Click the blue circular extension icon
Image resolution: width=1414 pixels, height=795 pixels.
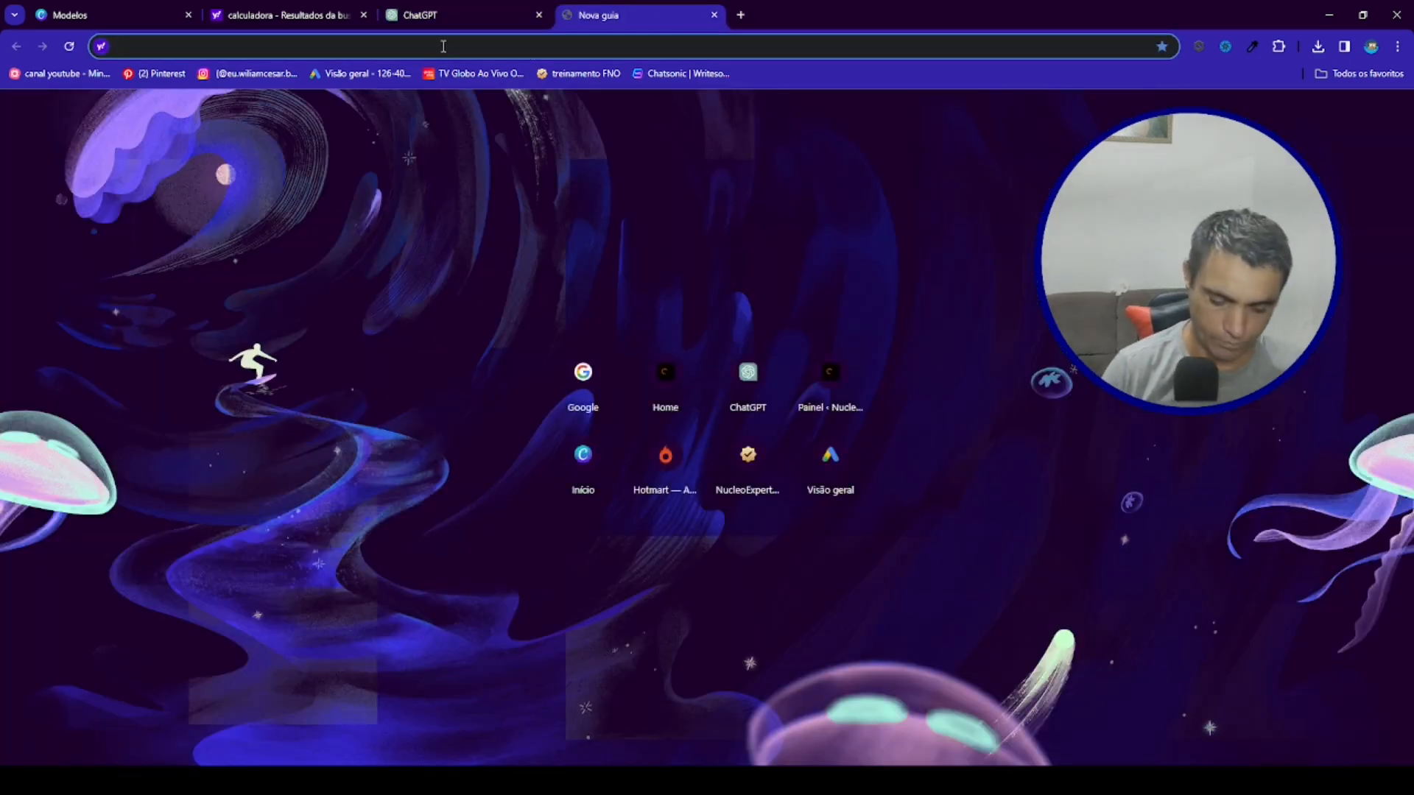(1225, 46)
